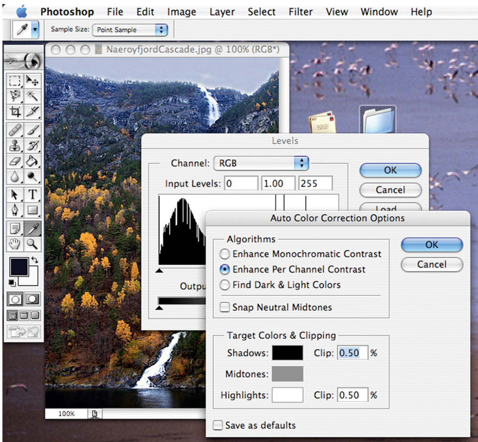The height and width of the screenshot is (442, 478).
Task: Select the Healing Brush tool
Action: click(x=14, y=130)
